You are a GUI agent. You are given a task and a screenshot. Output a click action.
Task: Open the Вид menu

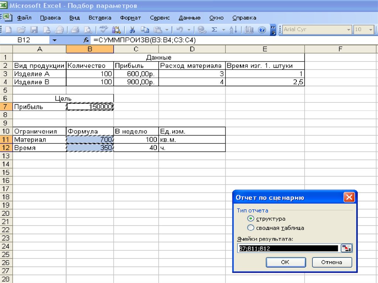[75, 18]
